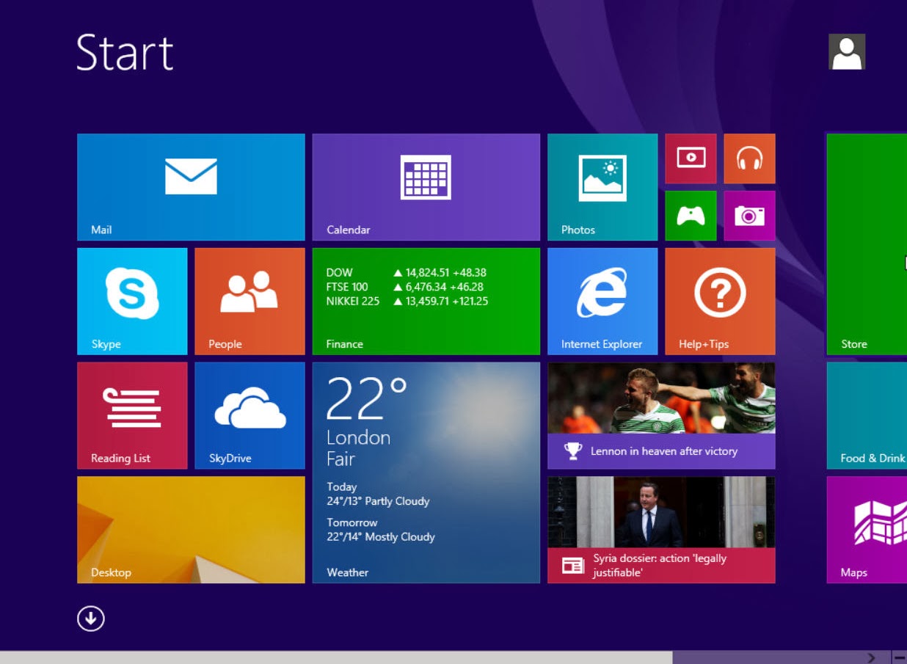The height and width of the screenshot is (664, 907).
Task: Open the Camera small tile
Action: pyautogui.click(x=749, y=216)
